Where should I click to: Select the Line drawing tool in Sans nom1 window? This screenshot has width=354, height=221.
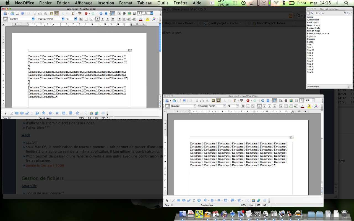[x=173, y=200]
